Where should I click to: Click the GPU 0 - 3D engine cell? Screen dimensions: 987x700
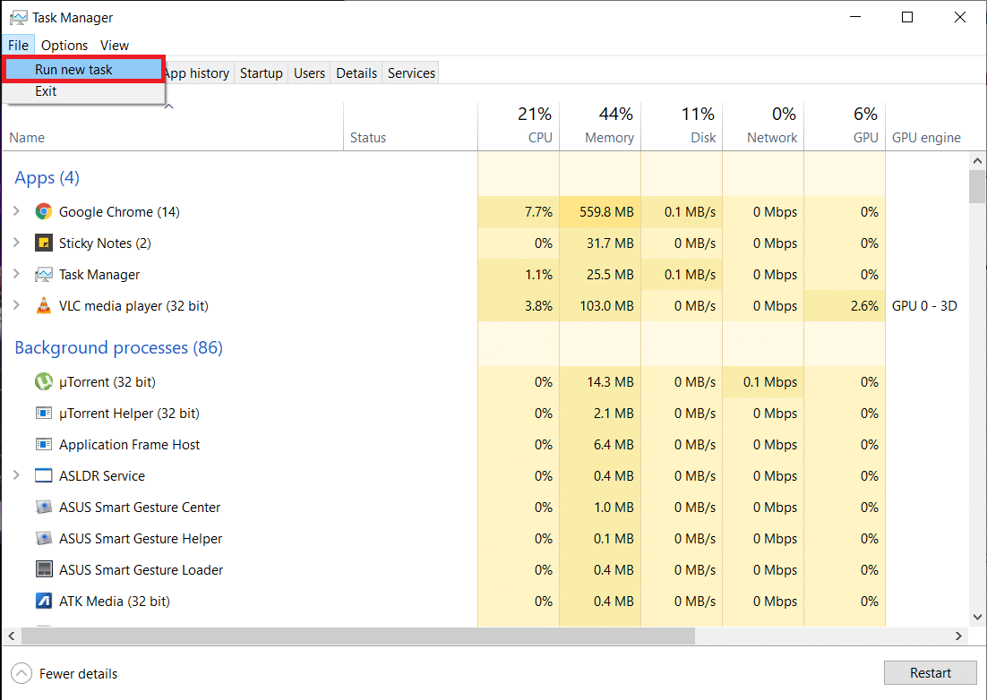[924, 305]
